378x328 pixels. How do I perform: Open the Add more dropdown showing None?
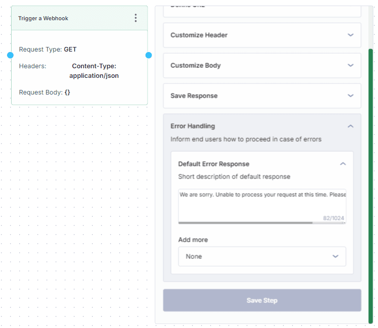(262, 256)
